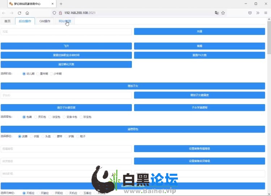271x196 pixels.
Task: Click the 重置PK次数 button
Action: click(199, 55)
